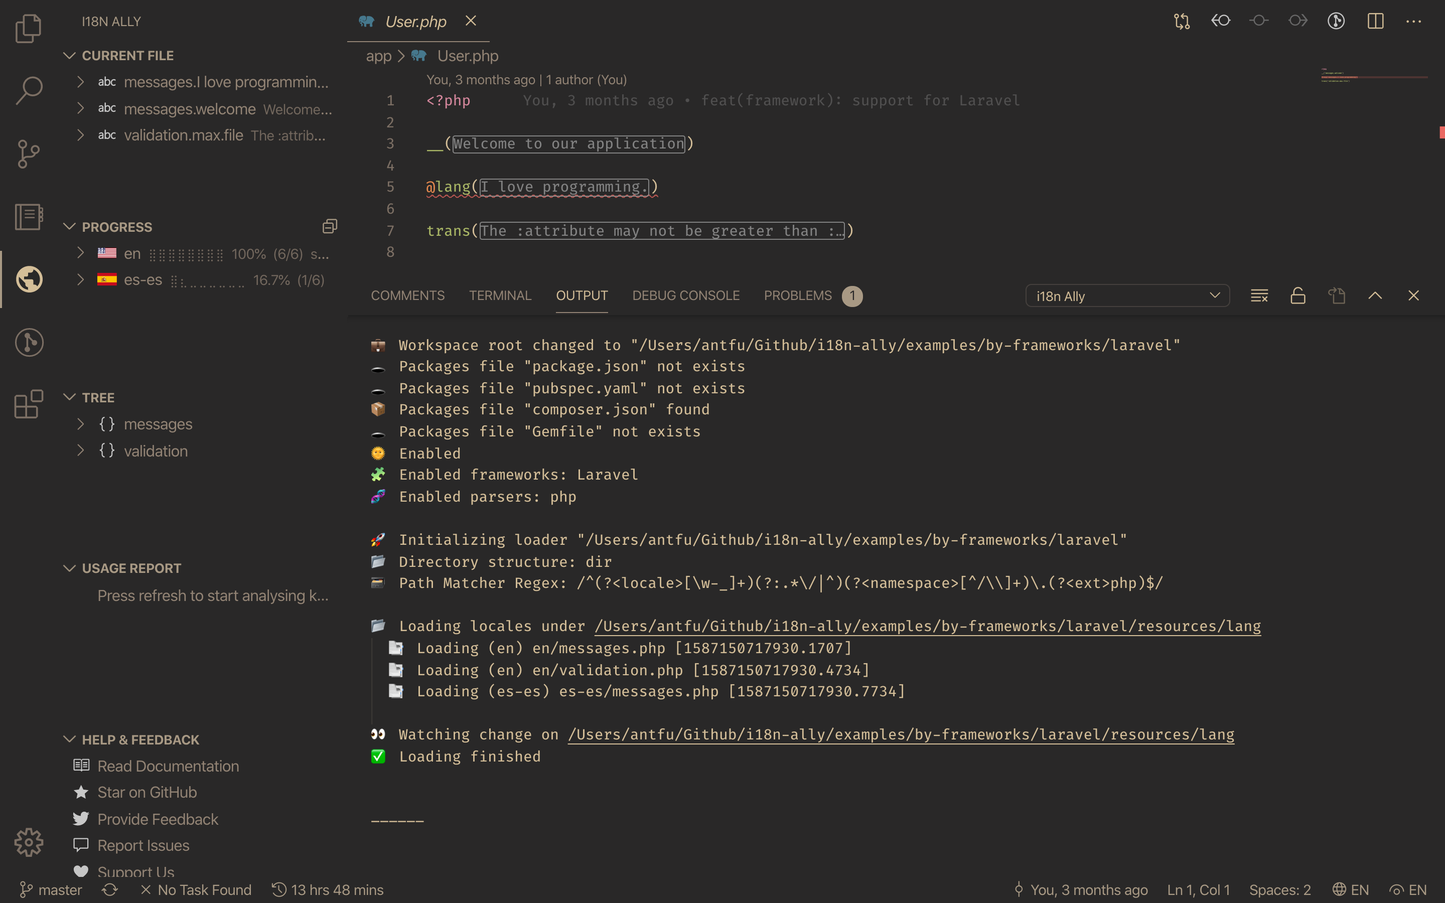Split the editor using the split icon

[x=1375, y=22]
